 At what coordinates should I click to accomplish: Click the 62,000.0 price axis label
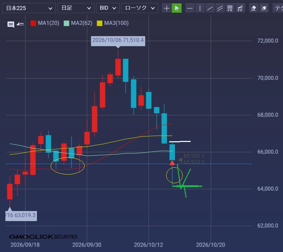point(268,226)
